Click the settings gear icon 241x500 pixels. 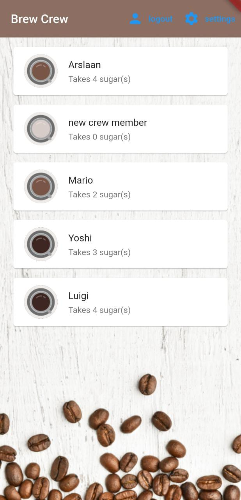click(191, 18)
